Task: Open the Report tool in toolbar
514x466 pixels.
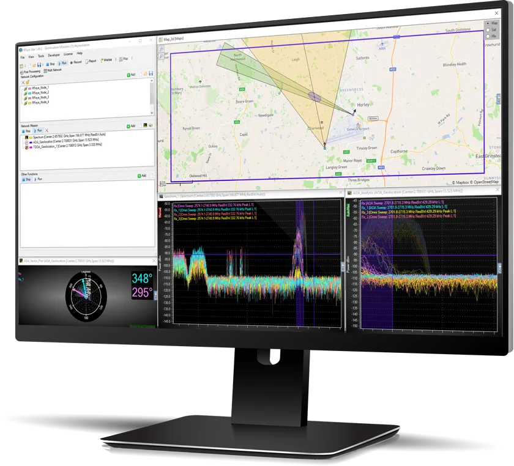Action: (x=91, y=61)
